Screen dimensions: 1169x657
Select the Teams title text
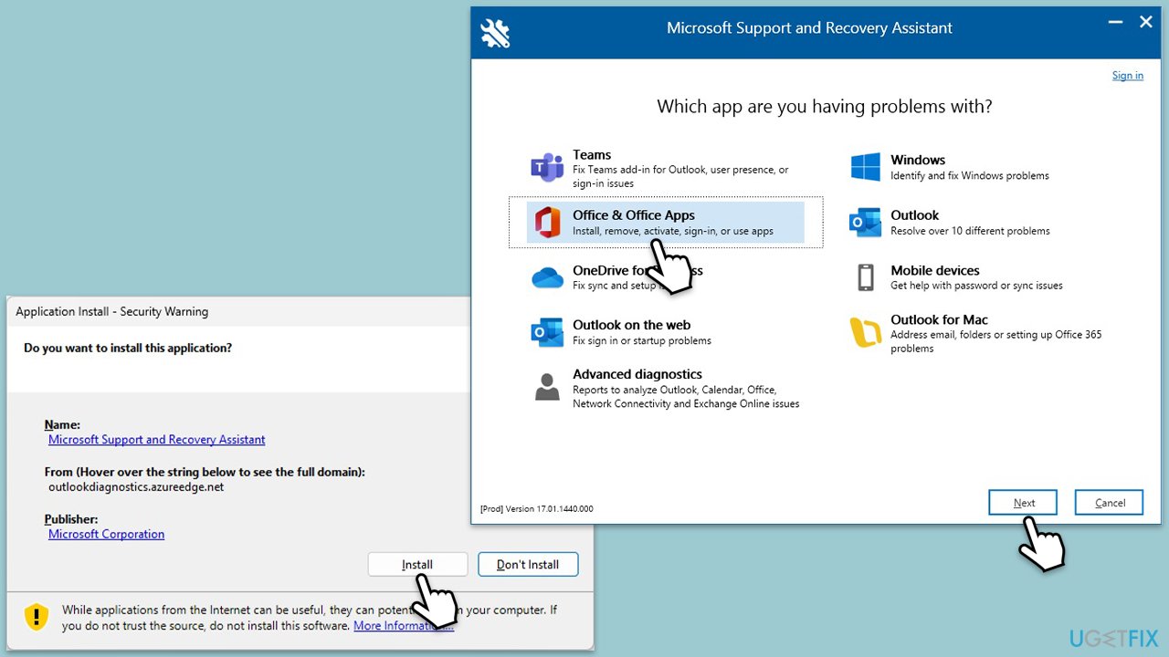point(592,155)
